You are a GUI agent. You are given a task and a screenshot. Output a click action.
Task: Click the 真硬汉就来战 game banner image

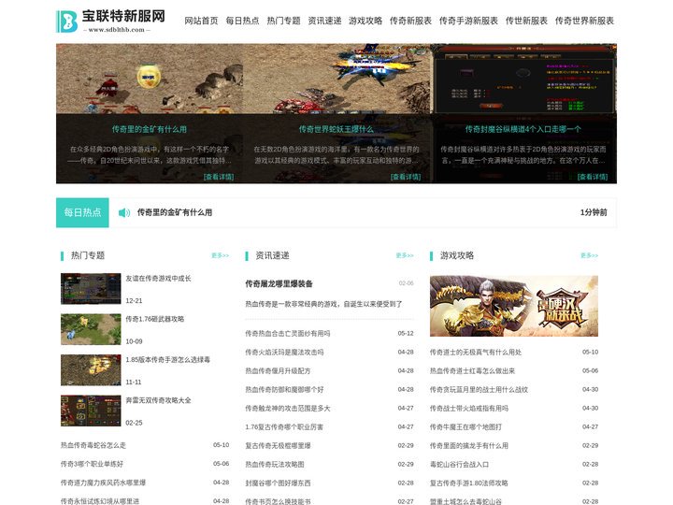point(514,306)
